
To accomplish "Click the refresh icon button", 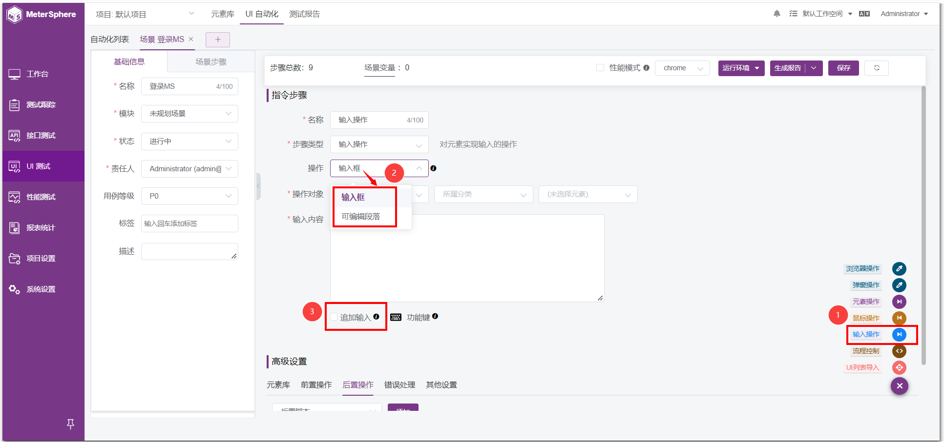I will (877, 68).
